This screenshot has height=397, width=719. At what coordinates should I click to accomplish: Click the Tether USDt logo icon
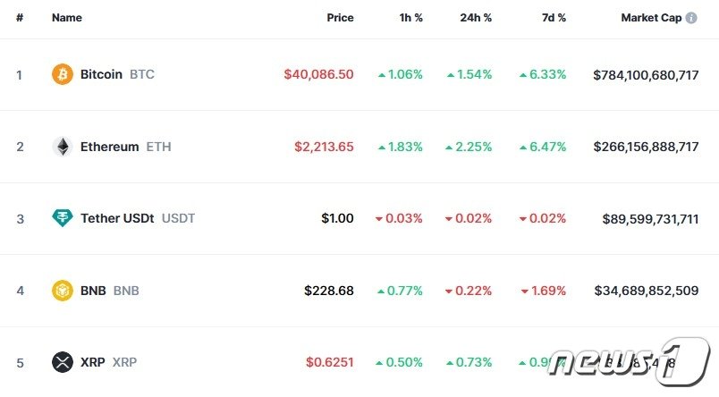pyautogui.click(x=63, y=218)
